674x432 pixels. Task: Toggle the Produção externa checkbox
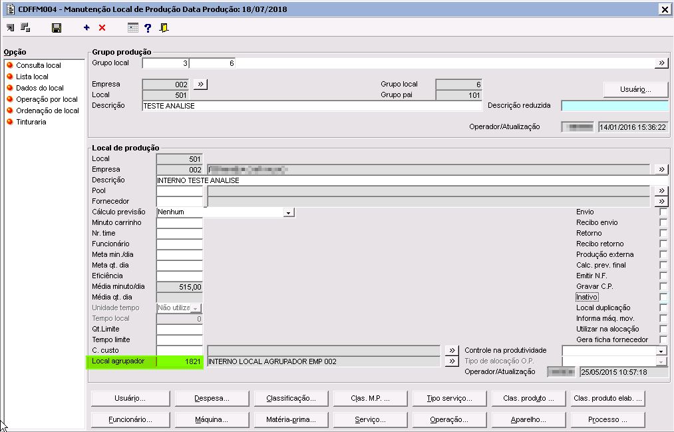[x=663, y=254]
